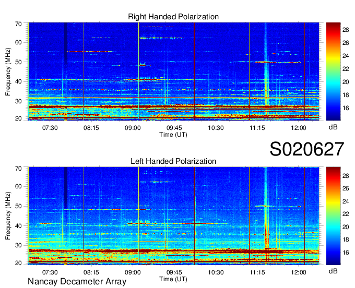Click the color bar of the left-handed plot

tap(333, 216)
